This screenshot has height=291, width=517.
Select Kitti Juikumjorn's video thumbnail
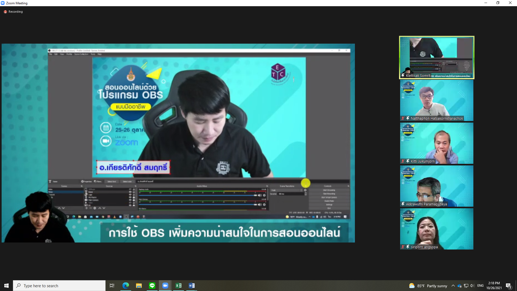point(436,143)
